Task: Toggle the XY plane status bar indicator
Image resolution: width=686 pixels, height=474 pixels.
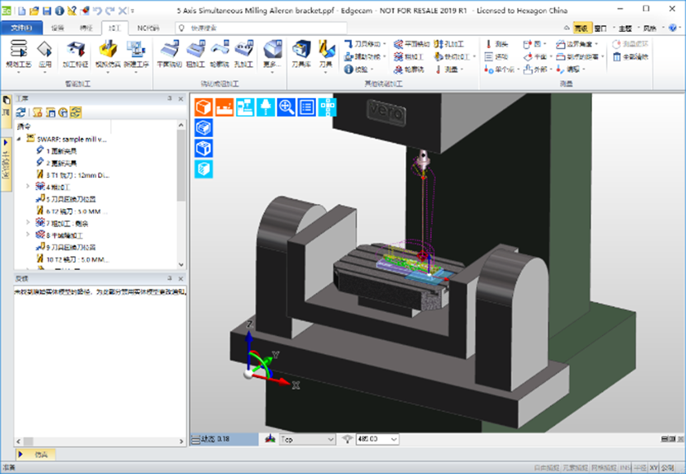Action: click(653, 467)
